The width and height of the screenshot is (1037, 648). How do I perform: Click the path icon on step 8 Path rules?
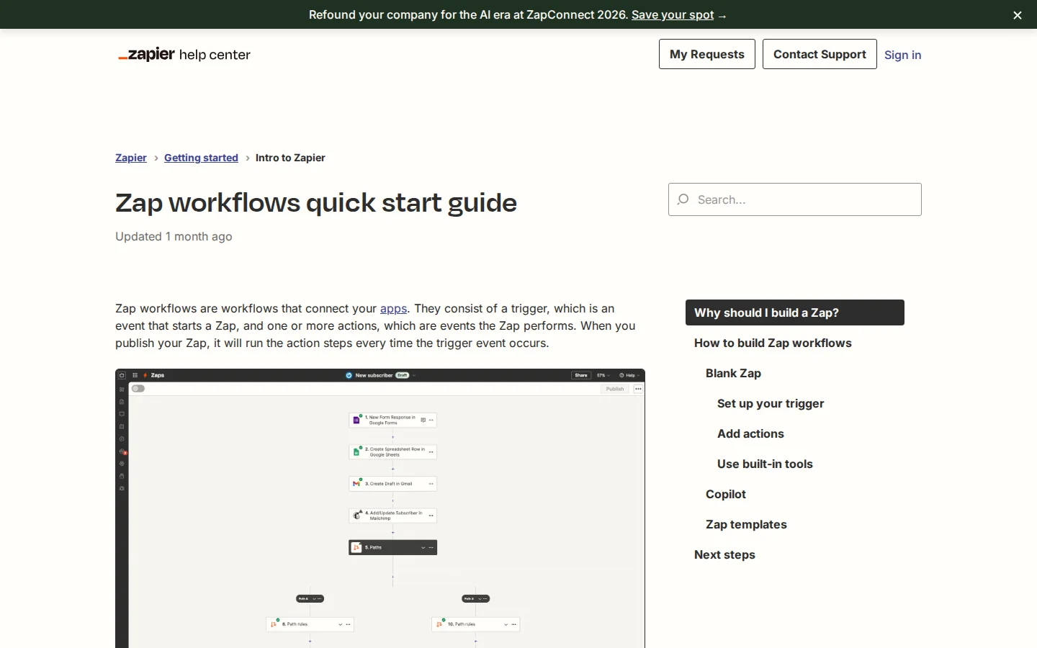tap(274, 624)
